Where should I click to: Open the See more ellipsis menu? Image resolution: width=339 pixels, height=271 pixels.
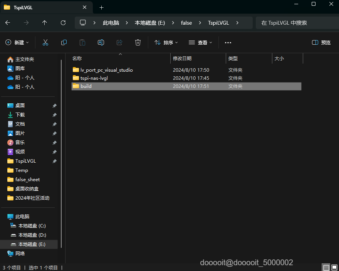point(228,42)
